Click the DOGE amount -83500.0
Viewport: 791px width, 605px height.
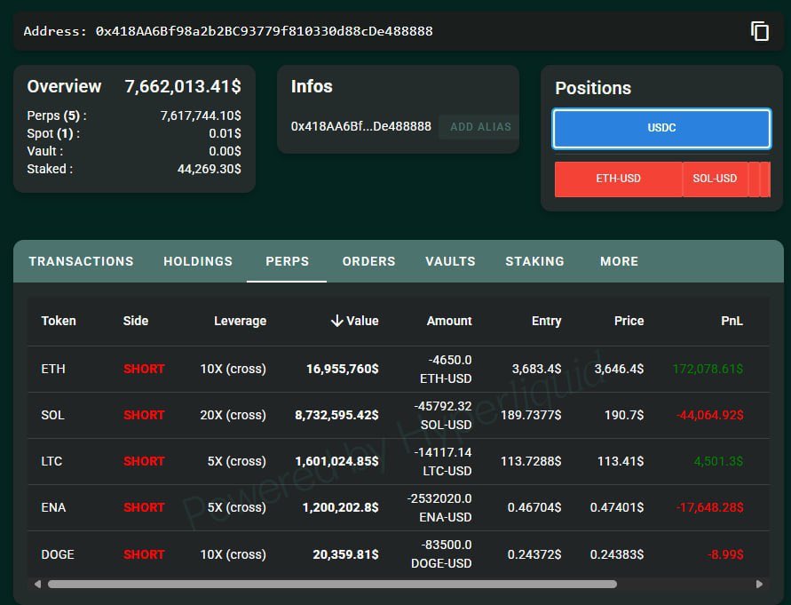(x=447, y=545)
